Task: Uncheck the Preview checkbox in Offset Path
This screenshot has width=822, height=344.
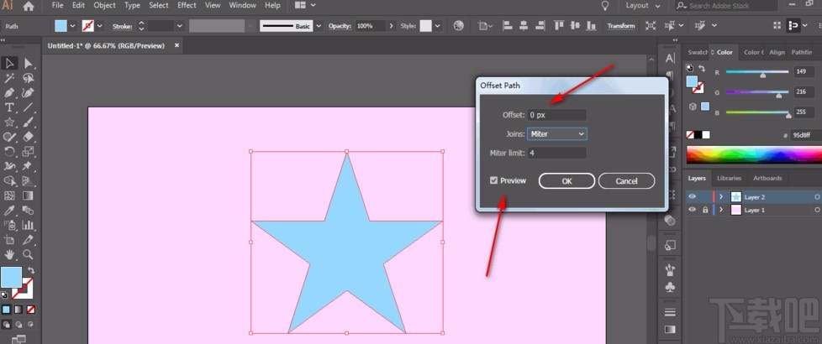Action: 493,180
